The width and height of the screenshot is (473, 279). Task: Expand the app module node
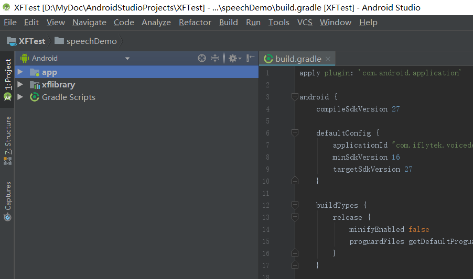20,72
